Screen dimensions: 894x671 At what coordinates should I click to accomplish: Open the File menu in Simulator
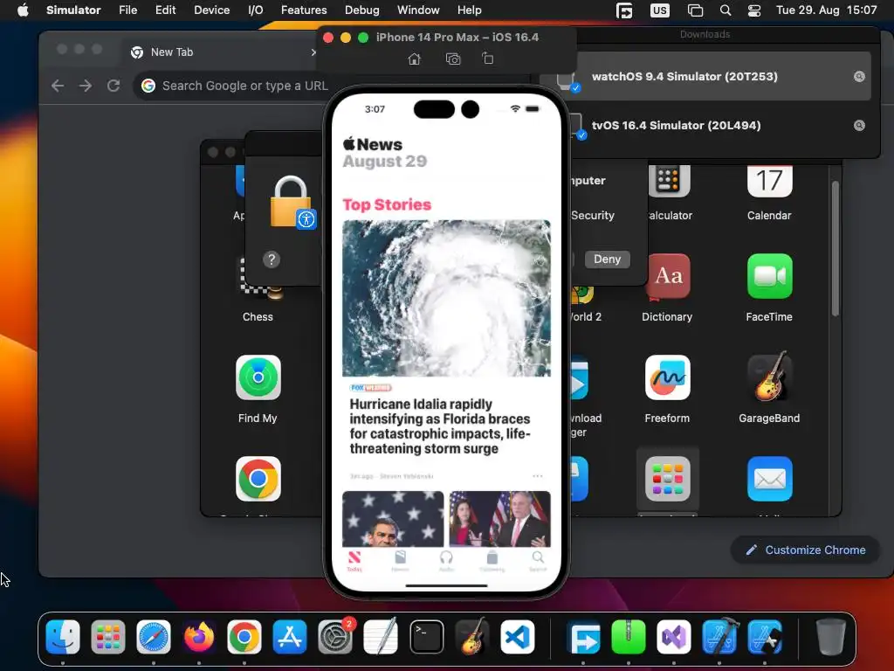(x=127, y=10)
